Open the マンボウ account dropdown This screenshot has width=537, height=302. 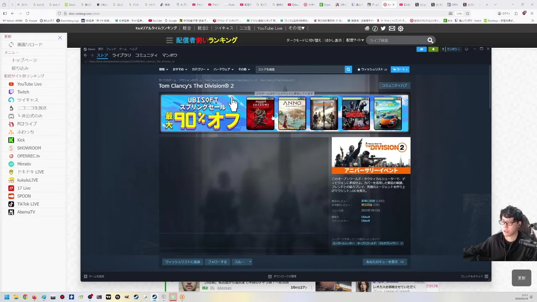point(453,49)
